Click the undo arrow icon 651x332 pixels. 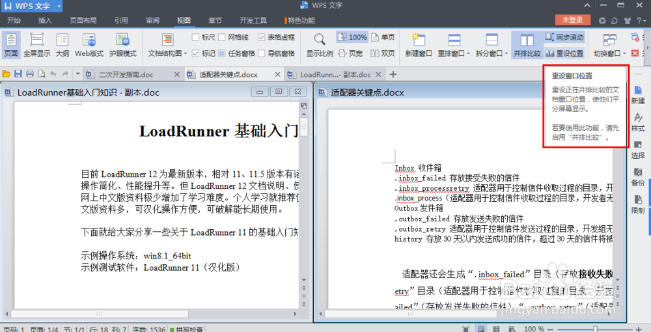pos(53,74)
